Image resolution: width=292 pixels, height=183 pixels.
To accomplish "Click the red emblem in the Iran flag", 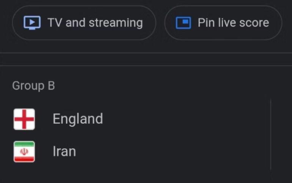I will pos(24,151).
